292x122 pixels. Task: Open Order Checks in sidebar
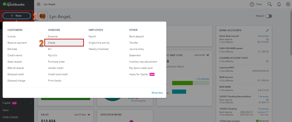pos(11,117)
